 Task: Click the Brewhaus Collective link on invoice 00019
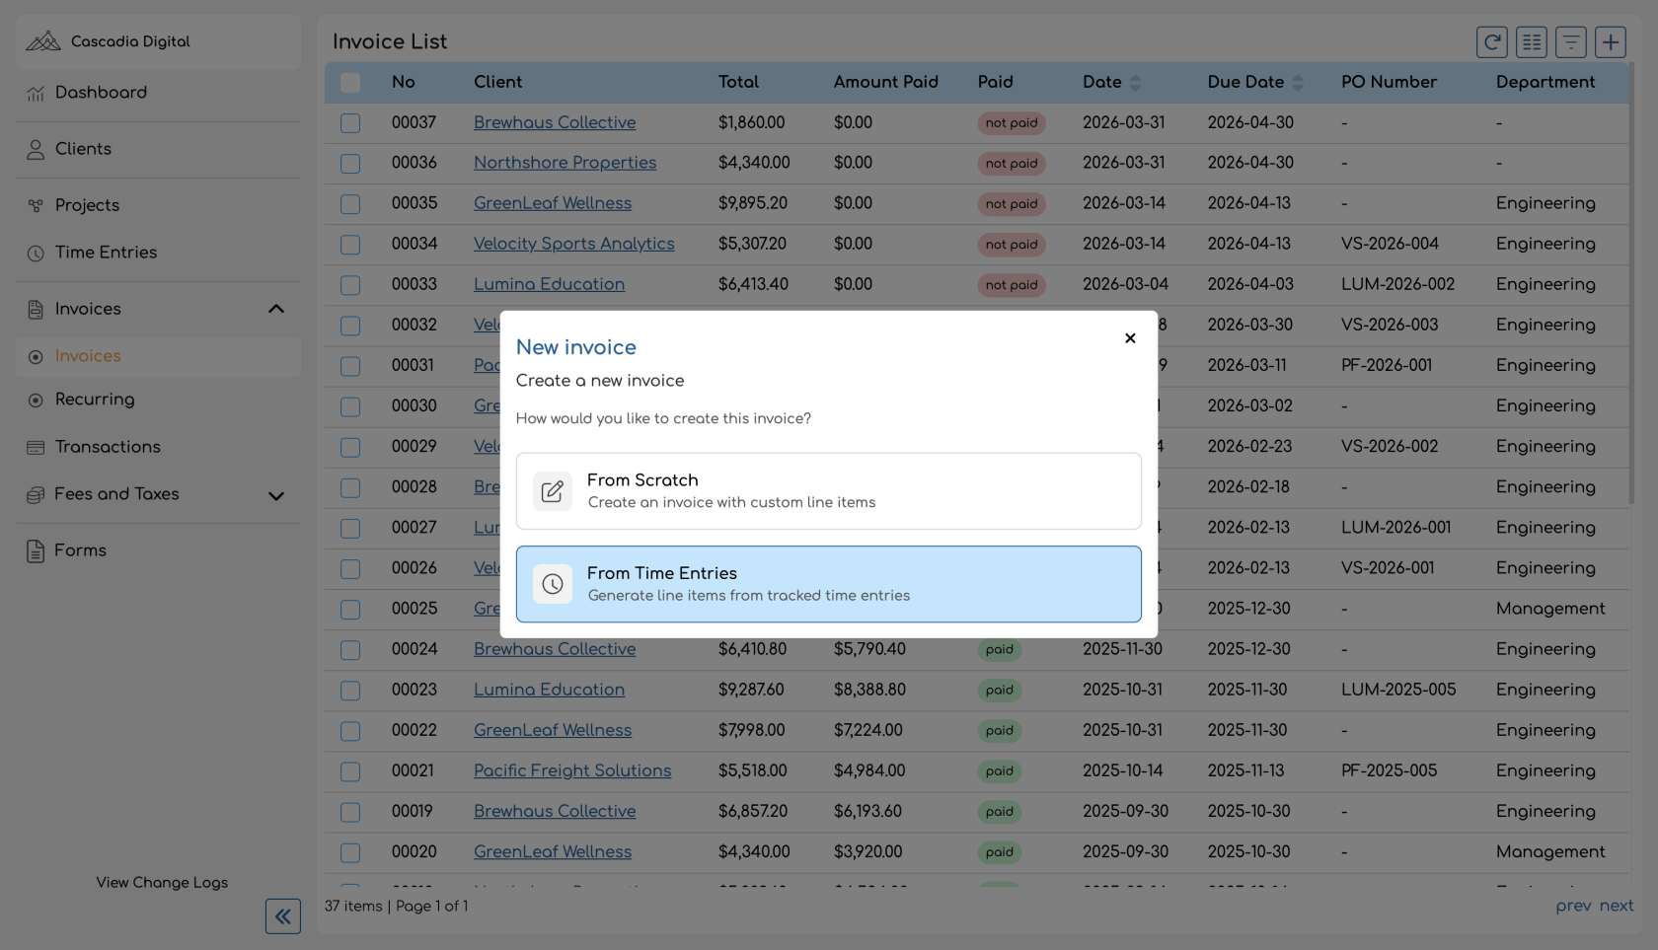[555, 811]
